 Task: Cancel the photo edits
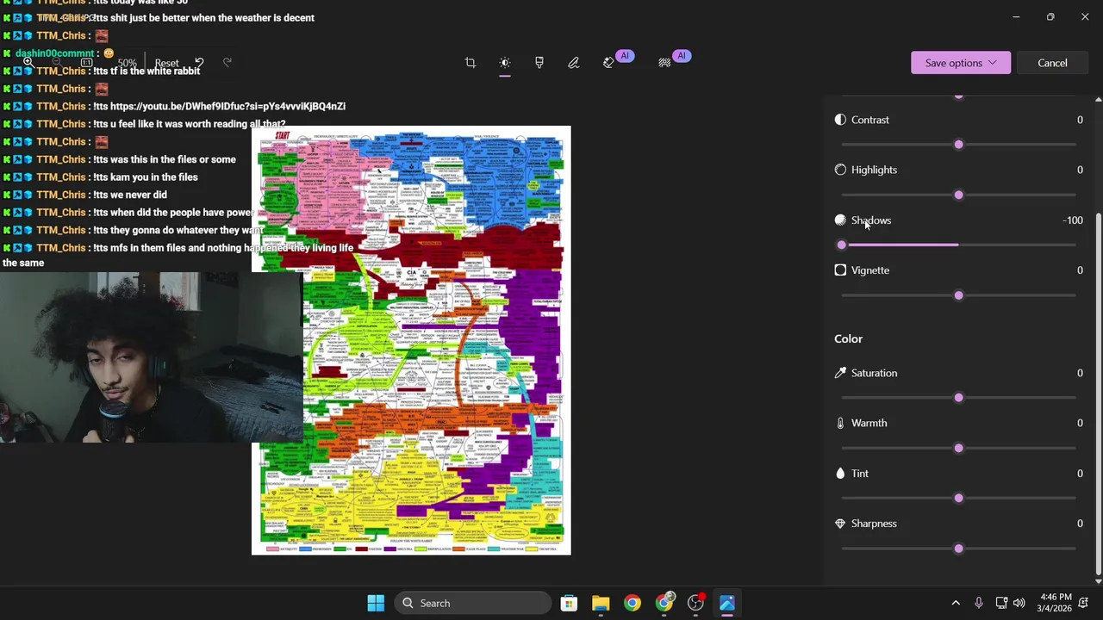(x=1052, y=63)
